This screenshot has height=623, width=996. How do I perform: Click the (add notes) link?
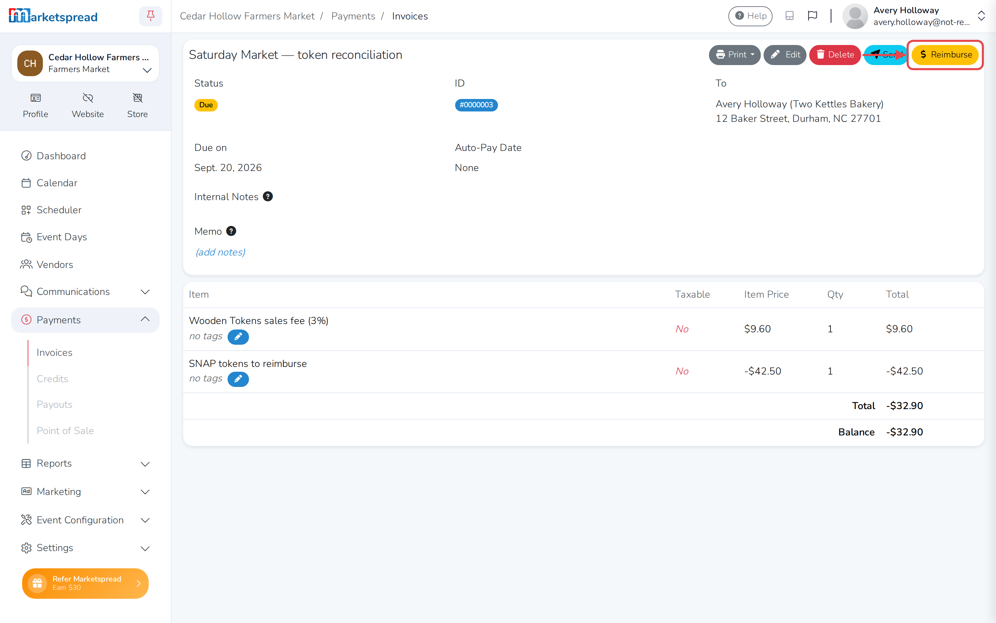[220, 252]
